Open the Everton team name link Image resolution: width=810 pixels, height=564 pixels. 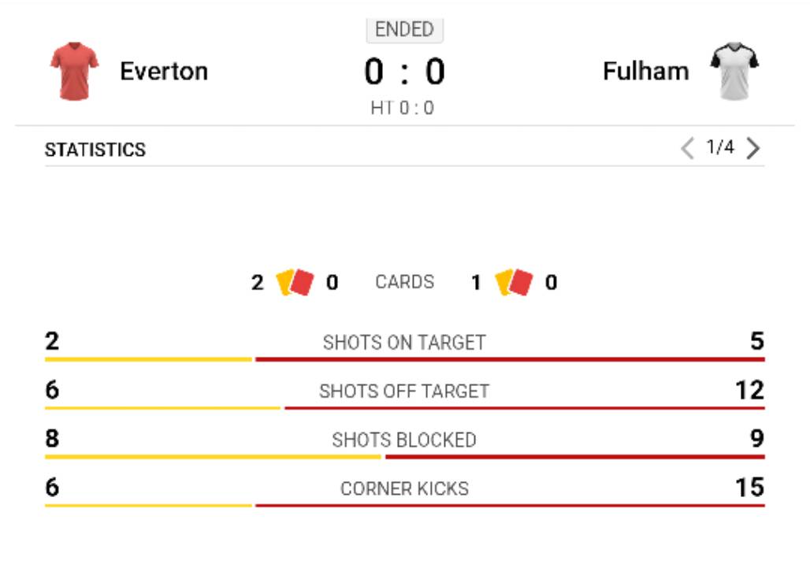tap(164, 71)
